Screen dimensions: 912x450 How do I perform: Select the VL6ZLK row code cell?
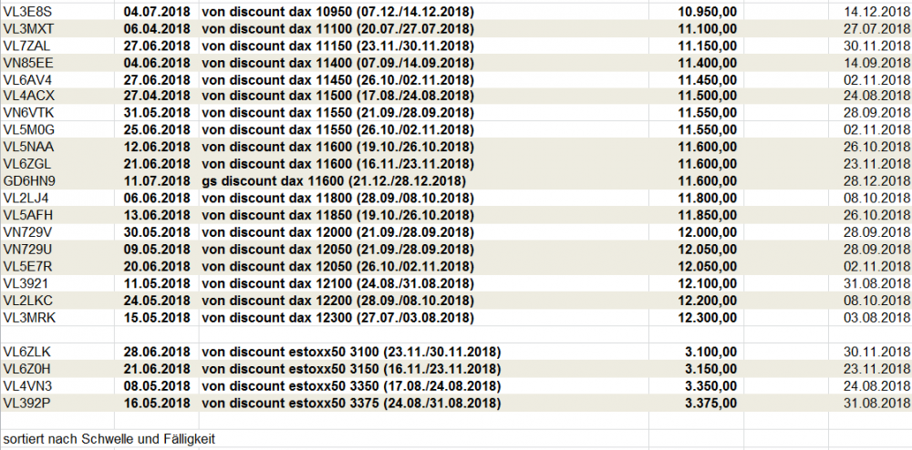(x=27, y=353)
